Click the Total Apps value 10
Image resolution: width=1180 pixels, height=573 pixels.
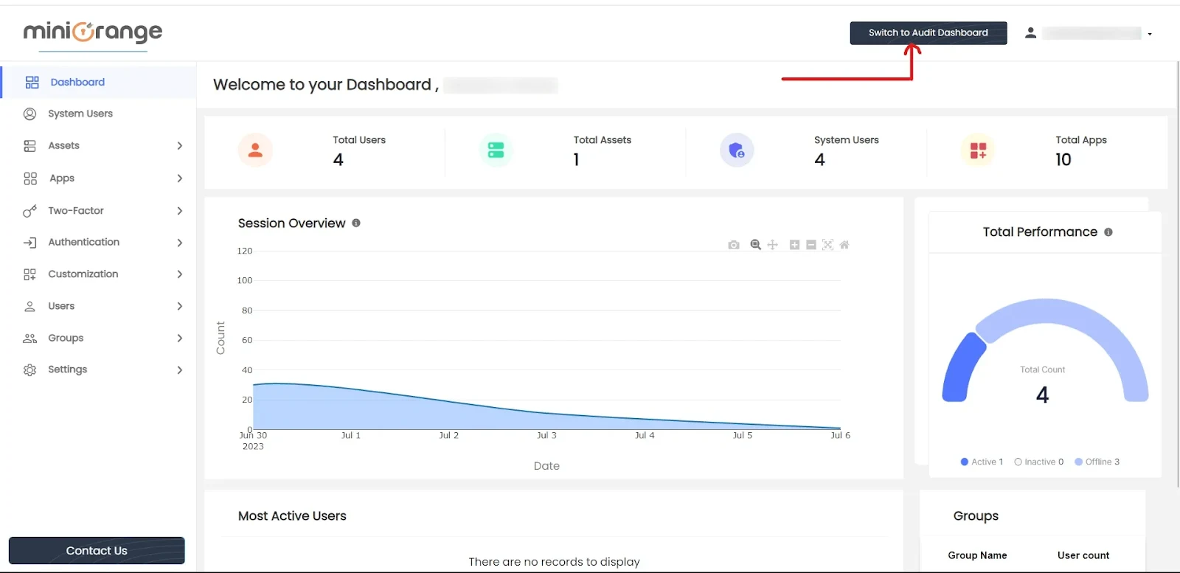1063,160
